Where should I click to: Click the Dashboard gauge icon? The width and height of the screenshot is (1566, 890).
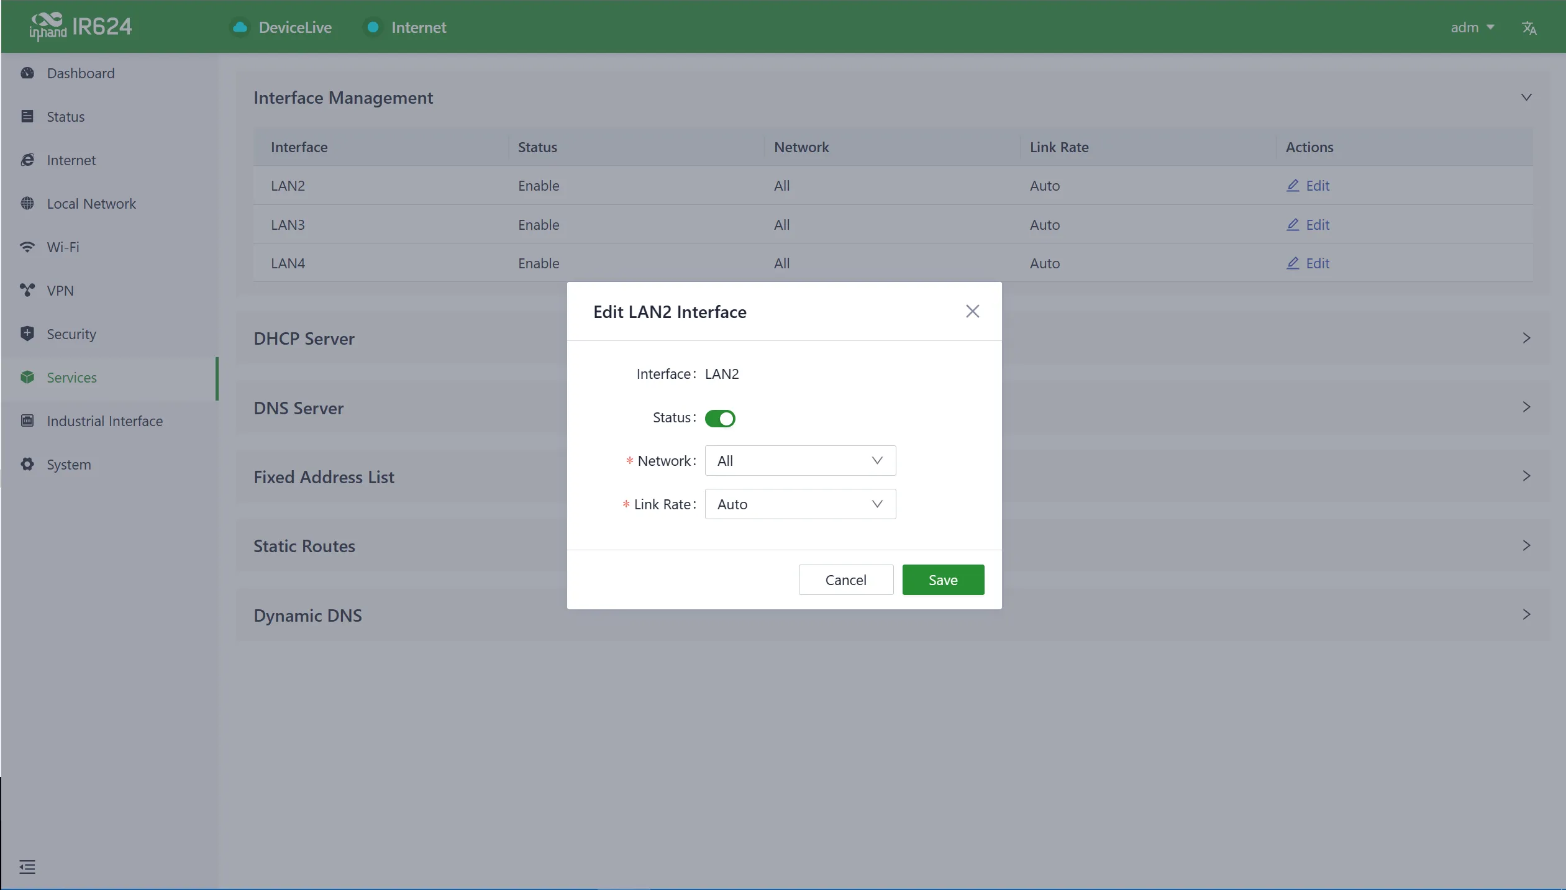27,73
